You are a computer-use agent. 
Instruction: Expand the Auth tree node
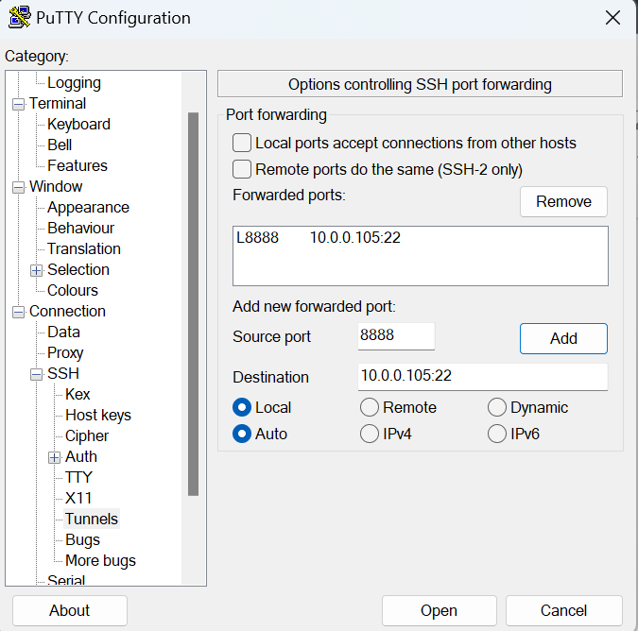point(55,457)
